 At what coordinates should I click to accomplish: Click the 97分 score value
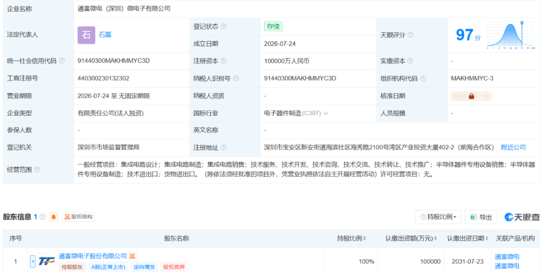pyautogui.click(x=468, y=35)
